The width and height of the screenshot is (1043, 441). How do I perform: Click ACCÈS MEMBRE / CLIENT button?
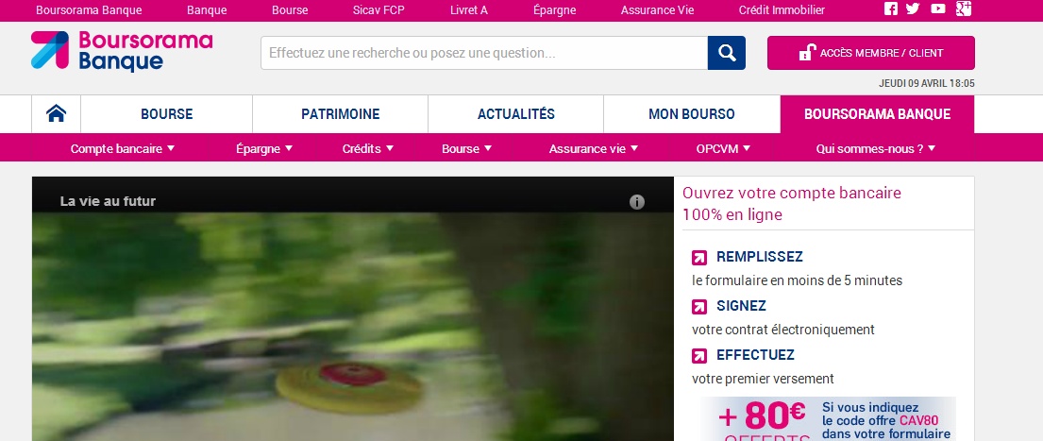[870, 53]
